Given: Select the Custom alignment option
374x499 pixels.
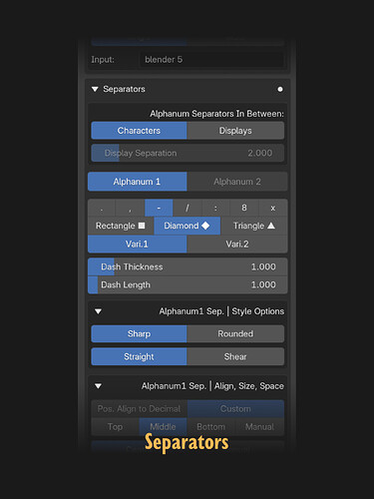Looking at the screenshot, I should 235,409.
